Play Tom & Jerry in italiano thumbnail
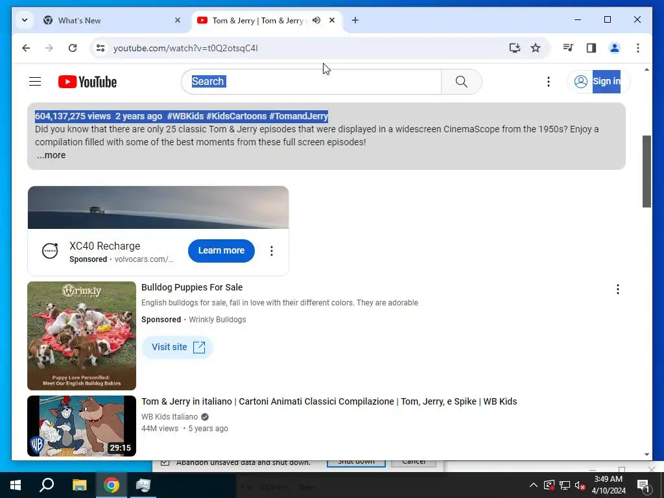Viewport: 664px width, 498px height. coord(82,426)
